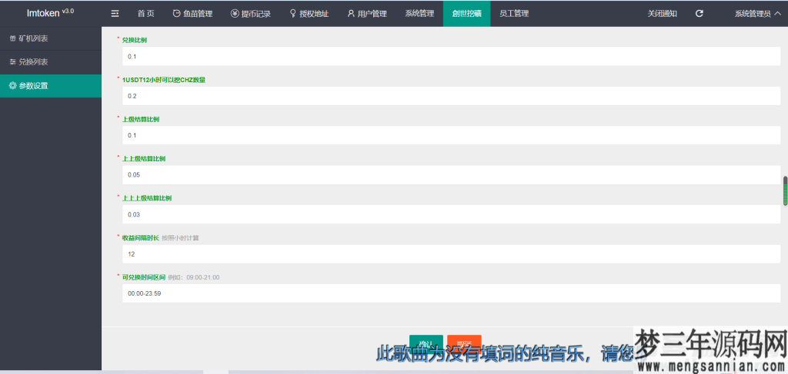Click the refresh icon in top bar
The width and height of the screenshot is (788, 374).
coord(699,14)
